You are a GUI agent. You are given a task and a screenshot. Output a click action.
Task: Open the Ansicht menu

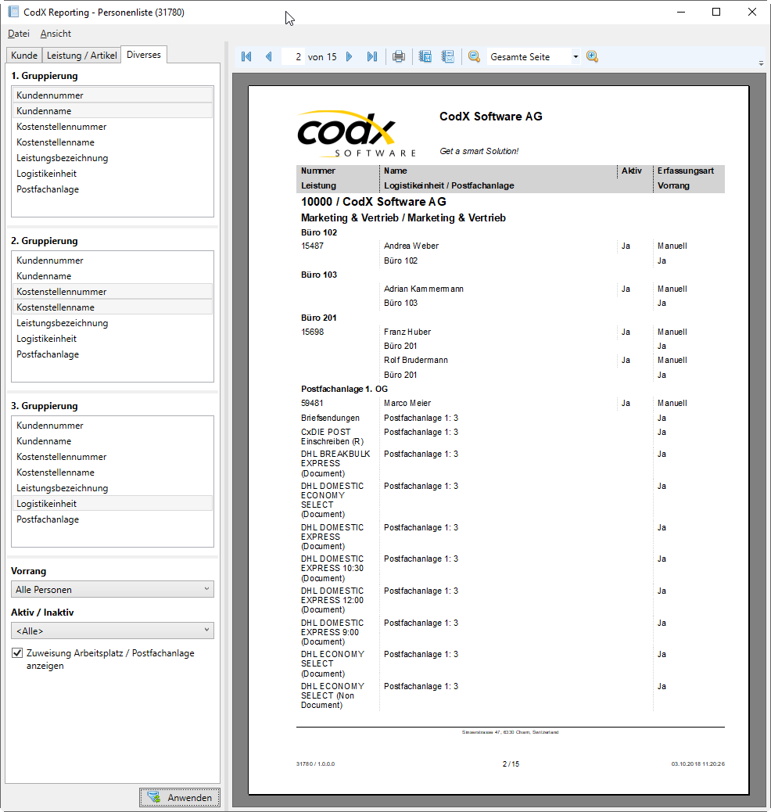point(56,34)
